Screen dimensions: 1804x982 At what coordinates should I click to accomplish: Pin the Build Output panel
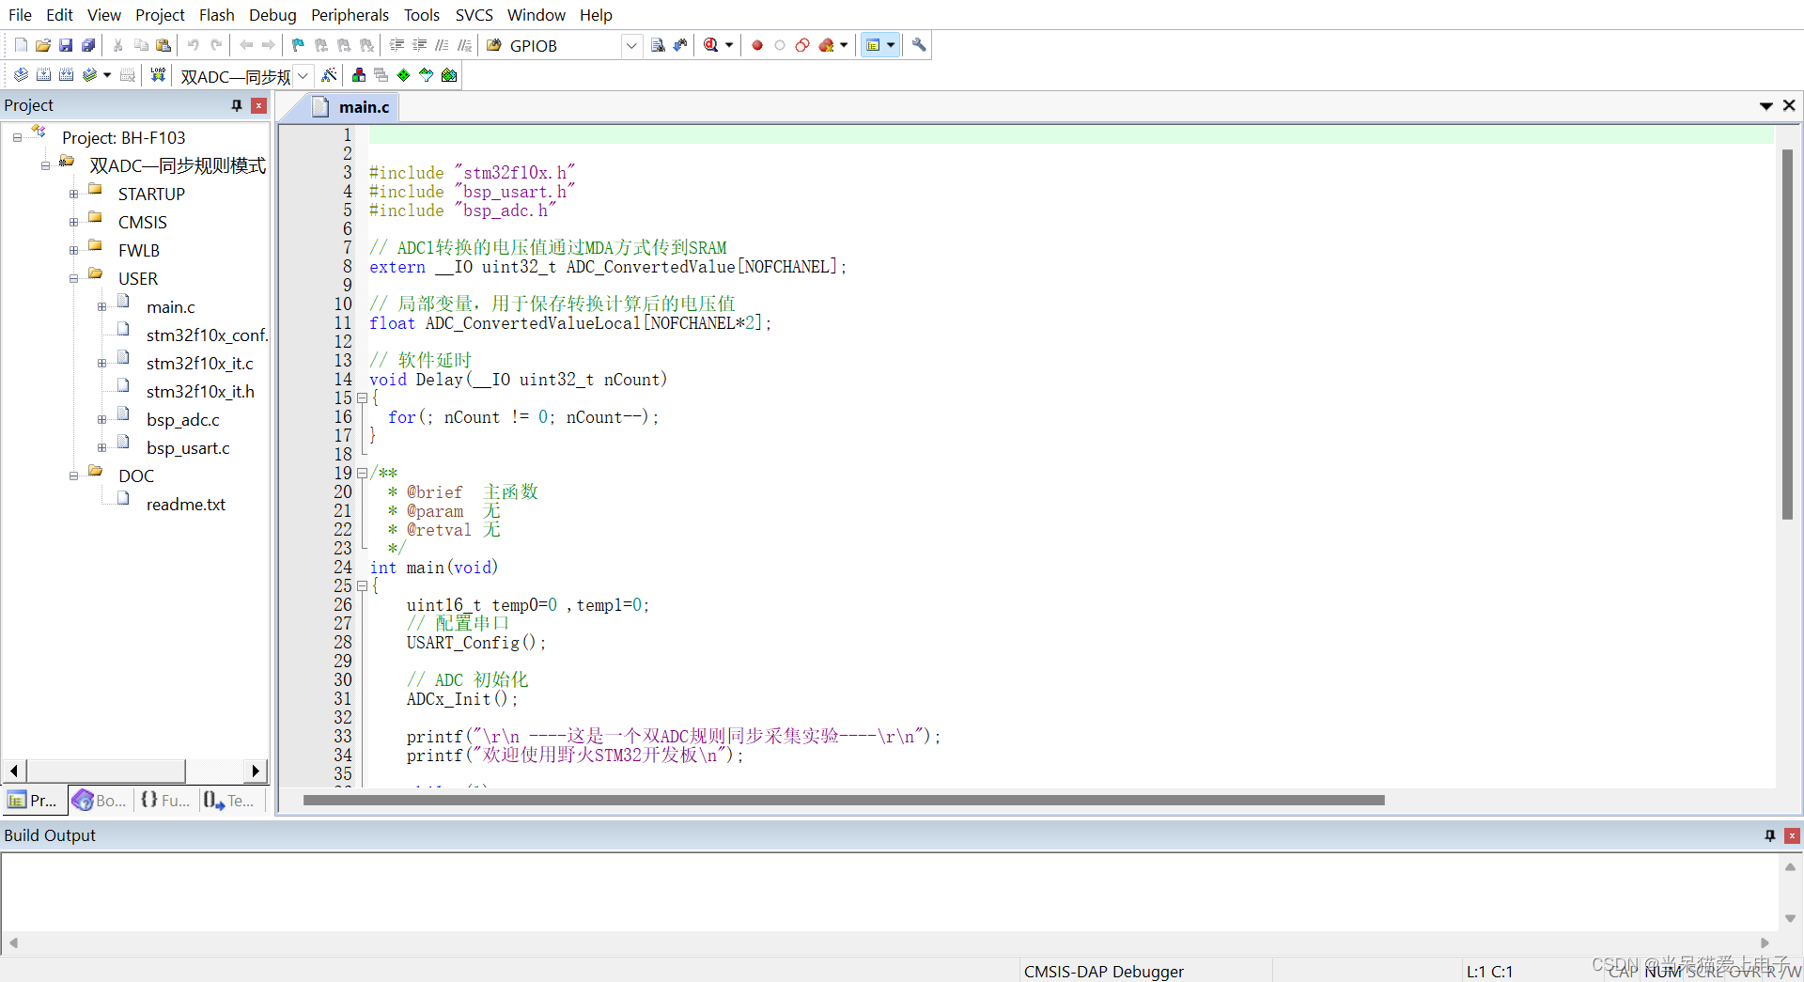pos(1770,835)
